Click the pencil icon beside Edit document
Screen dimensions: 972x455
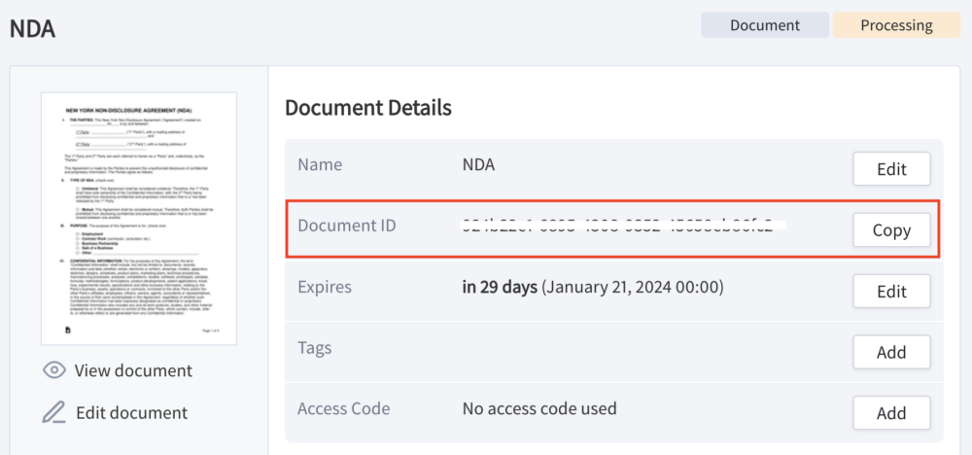coord(54,412)
